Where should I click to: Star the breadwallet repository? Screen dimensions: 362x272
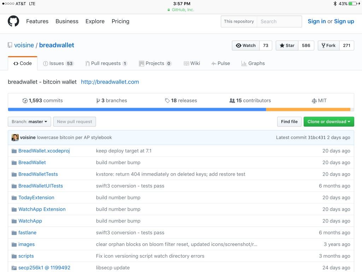(287, 45)
